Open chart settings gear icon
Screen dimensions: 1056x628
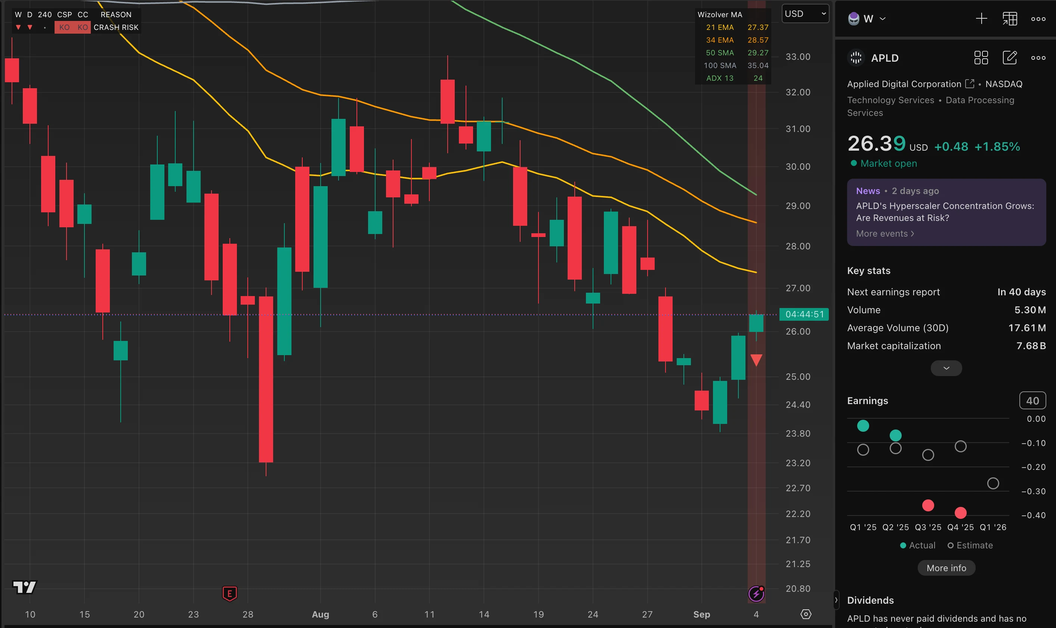point(806,614)
